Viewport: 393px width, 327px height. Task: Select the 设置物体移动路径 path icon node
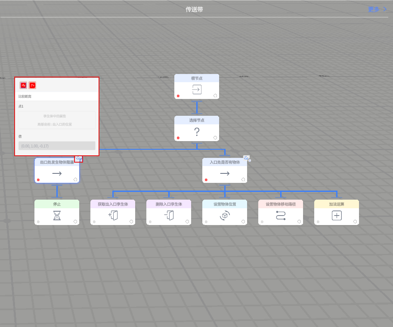point(281,216)
